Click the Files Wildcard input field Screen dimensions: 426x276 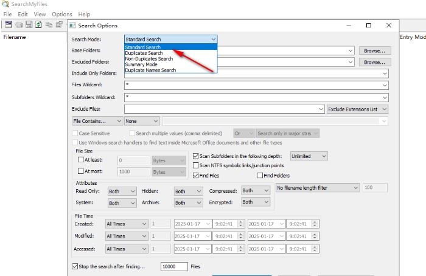pyautogui.click(x=256, y=86)
